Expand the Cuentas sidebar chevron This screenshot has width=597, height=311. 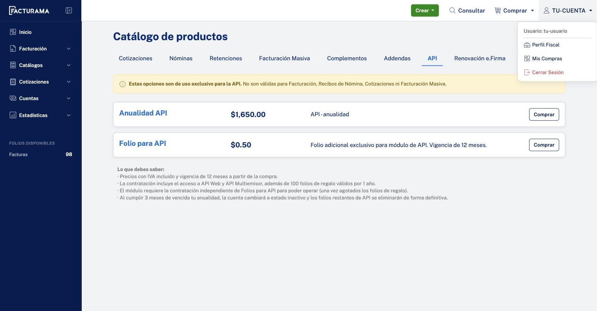click(69, 98)
